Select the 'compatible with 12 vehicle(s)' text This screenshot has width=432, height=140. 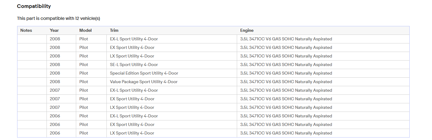pos(70,18)
